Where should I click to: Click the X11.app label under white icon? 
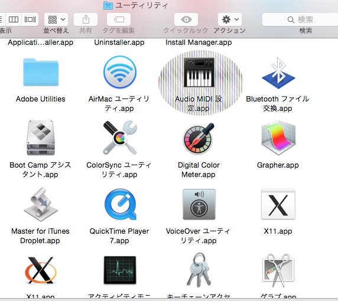(278, 231)
